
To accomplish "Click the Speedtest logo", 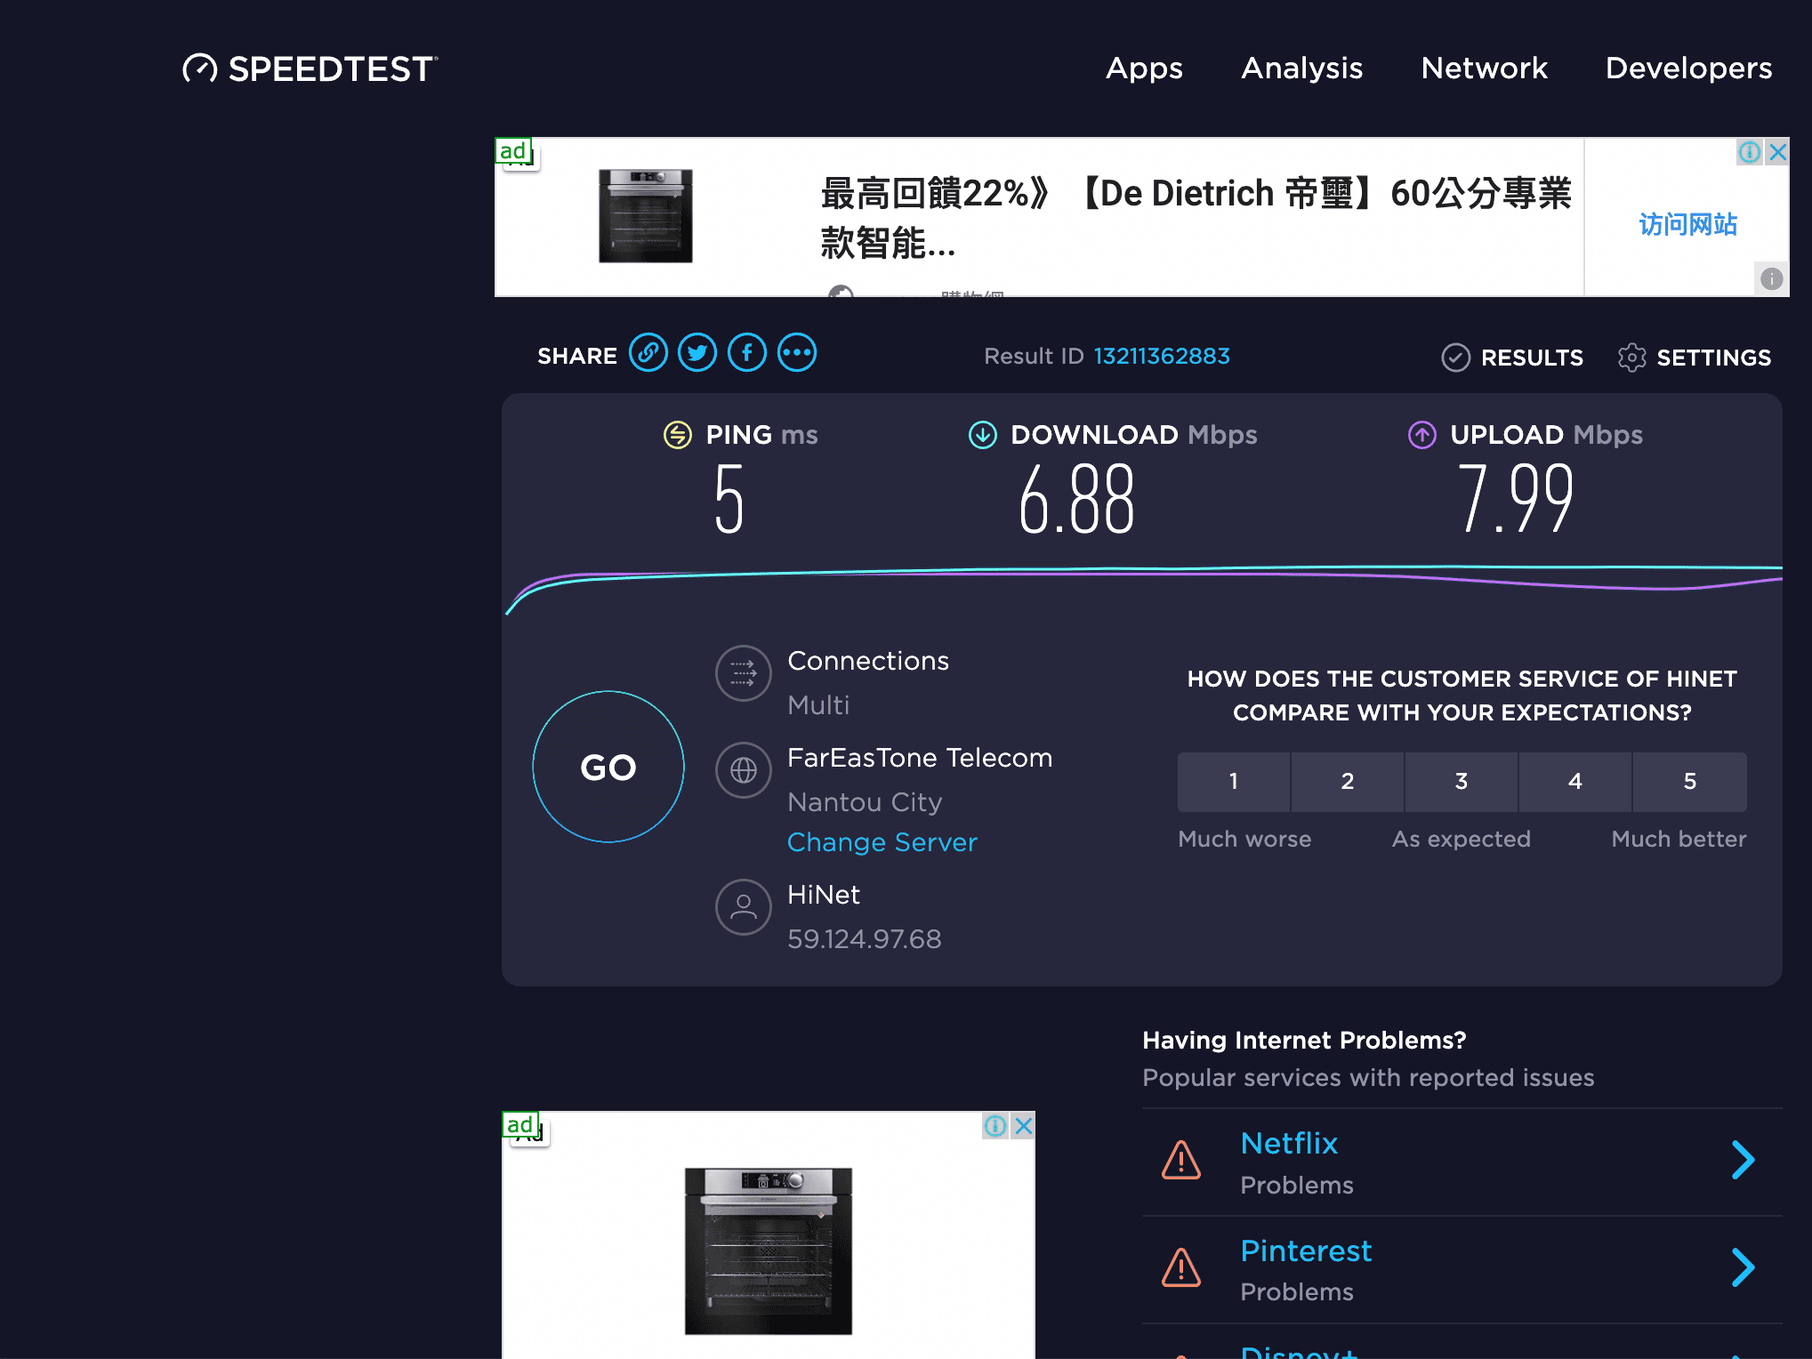I will coord(310,68).
